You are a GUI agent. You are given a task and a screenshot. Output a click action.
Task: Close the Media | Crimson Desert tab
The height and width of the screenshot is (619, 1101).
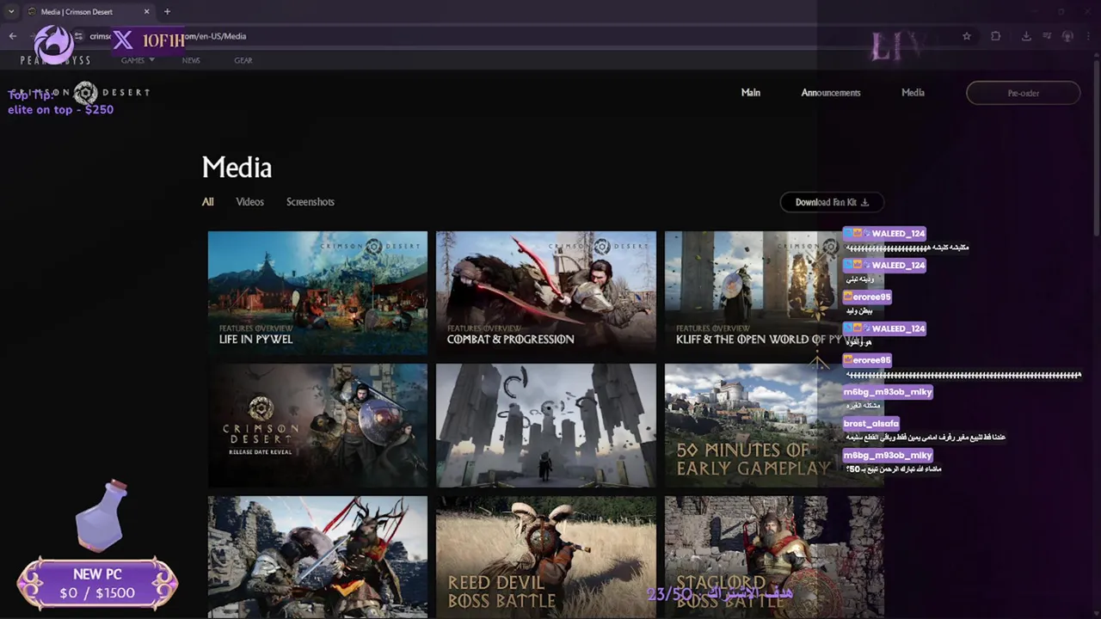(146, 12)
